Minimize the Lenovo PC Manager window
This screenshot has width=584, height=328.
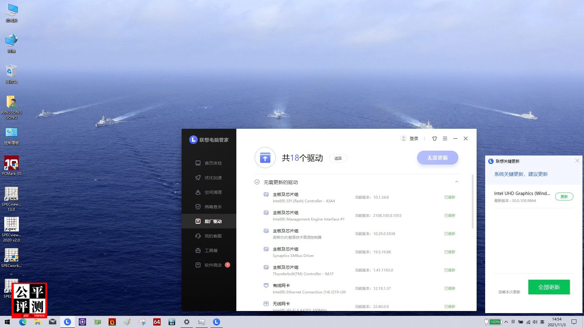click(455, 138)
